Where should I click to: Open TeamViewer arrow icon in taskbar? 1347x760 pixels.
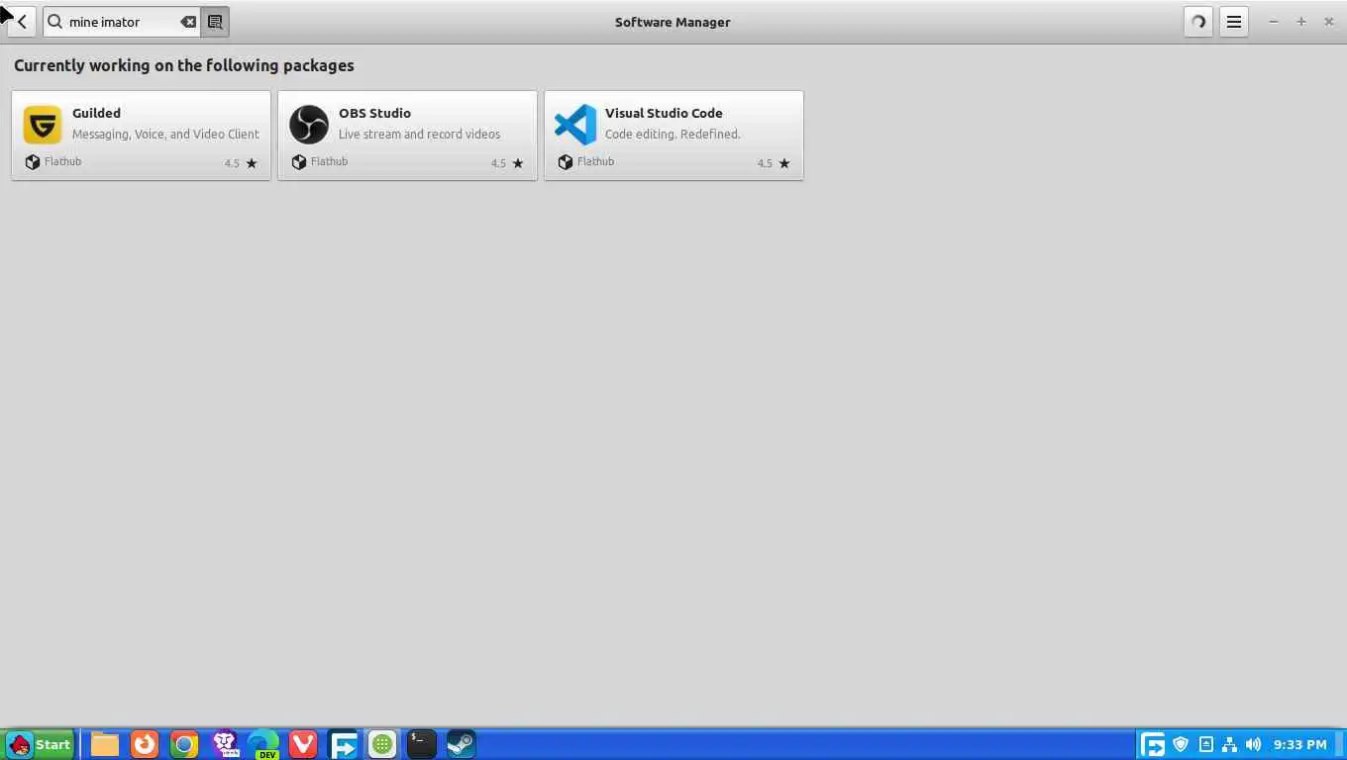click(343, 744)
